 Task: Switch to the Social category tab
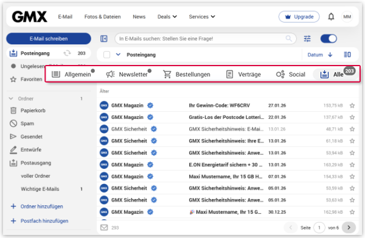click(x=290, y=74)
